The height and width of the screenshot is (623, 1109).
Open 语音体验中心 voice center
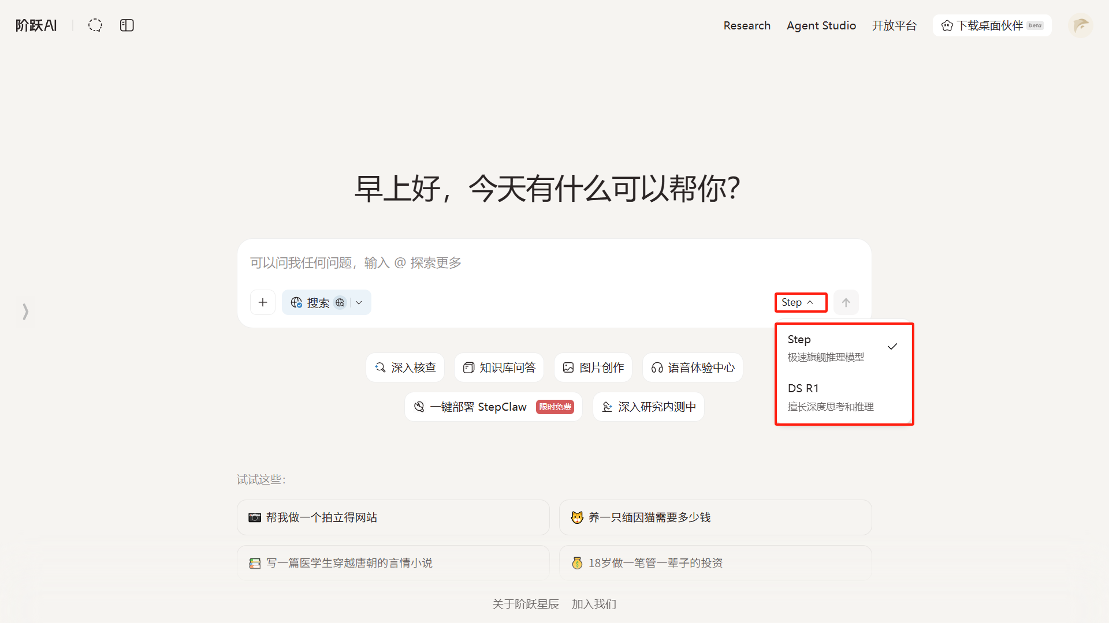pyautogui.click(x=693, y=367)
